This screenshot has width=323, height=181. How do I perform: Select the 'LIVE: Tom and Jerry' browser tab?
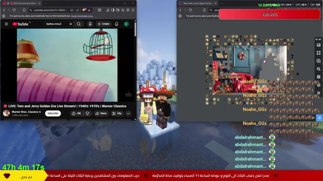point(22,3)
